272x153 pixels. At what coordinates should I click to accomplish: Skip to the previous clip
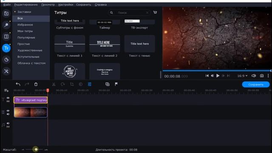(207, 76)
